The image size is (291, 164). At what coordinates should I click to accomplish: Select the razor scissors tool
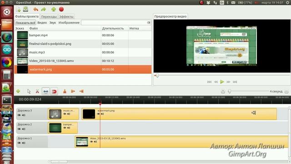pyautogui.click(x=37, y=91)
